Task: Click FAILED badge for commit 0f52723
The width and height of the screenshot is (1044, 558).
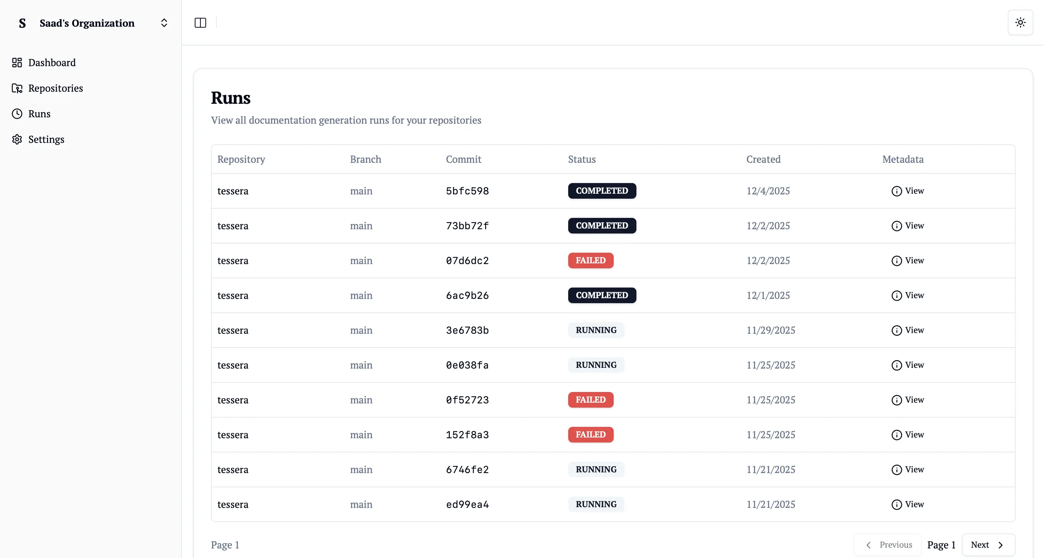Action: [591, 399]
